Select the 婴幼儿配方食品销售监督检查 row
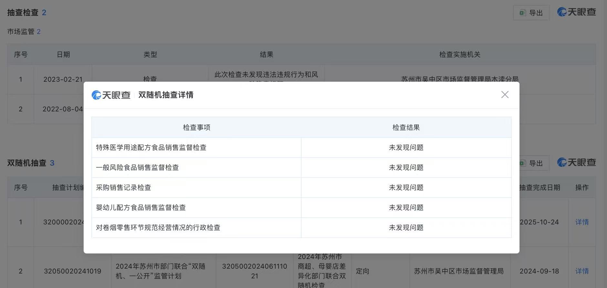 (x=302, y=208)
